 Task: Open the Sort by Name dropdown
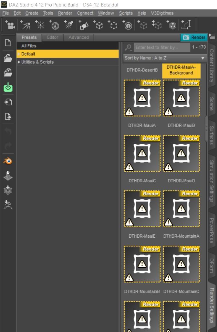tap(165, 58)
